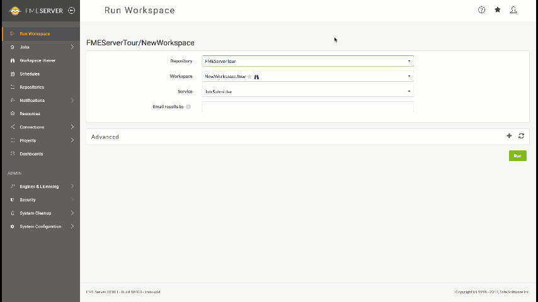Click the Security shield icon
This screenshot has height=302, width=538.
tap(13, 199)
